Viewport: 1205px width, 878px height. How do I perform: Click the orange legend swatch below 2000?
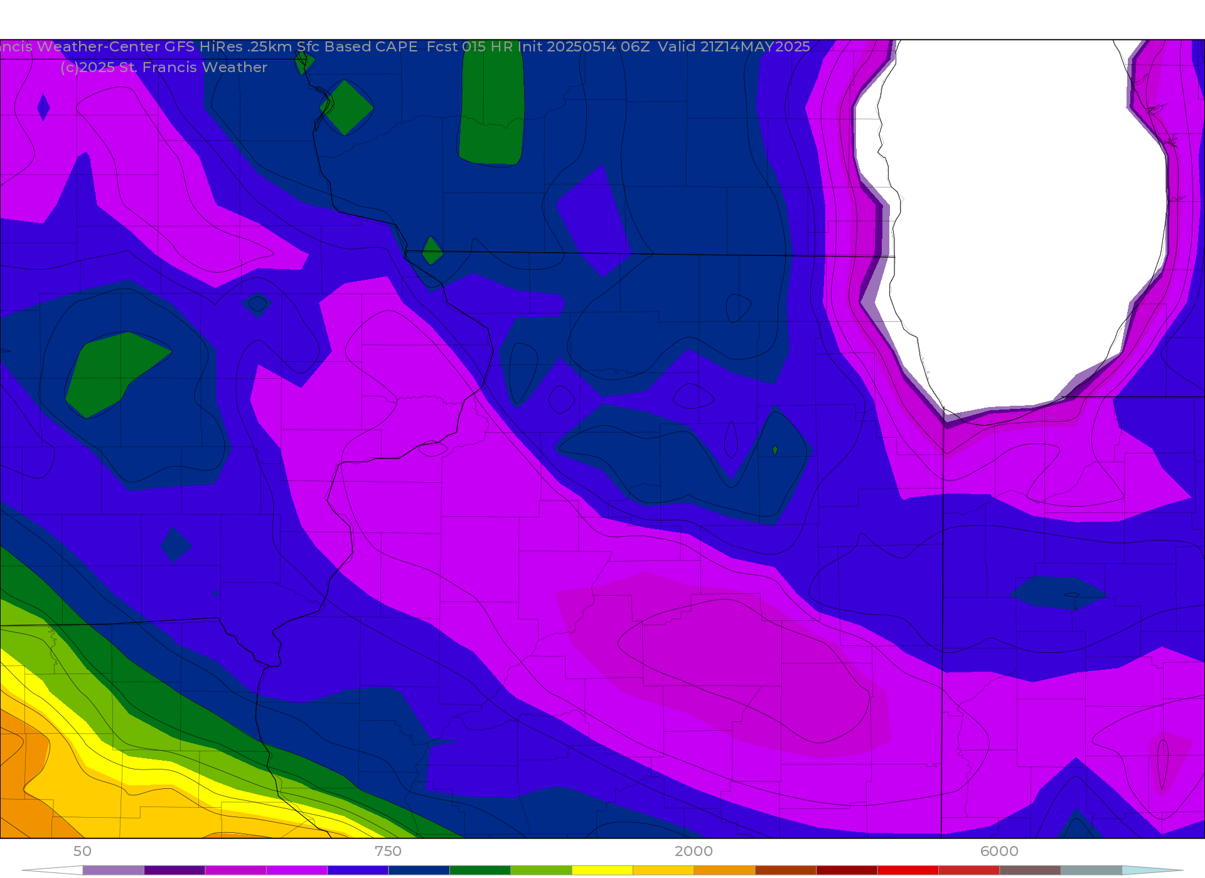click(725, 870)
